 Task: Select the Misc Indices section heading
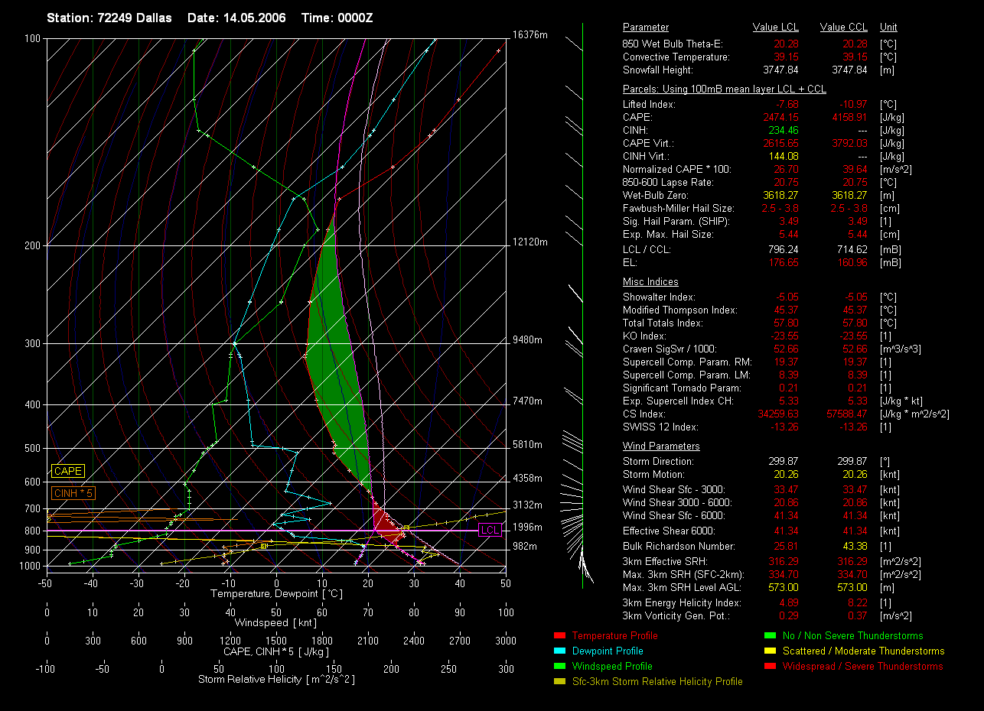650,282
